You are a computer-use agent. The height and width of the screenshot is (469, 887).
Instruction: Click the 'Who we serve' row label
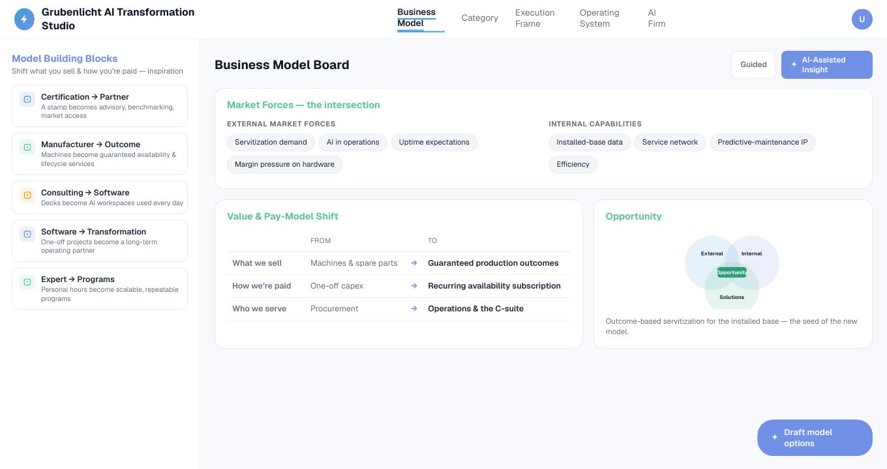coord(260,309)
